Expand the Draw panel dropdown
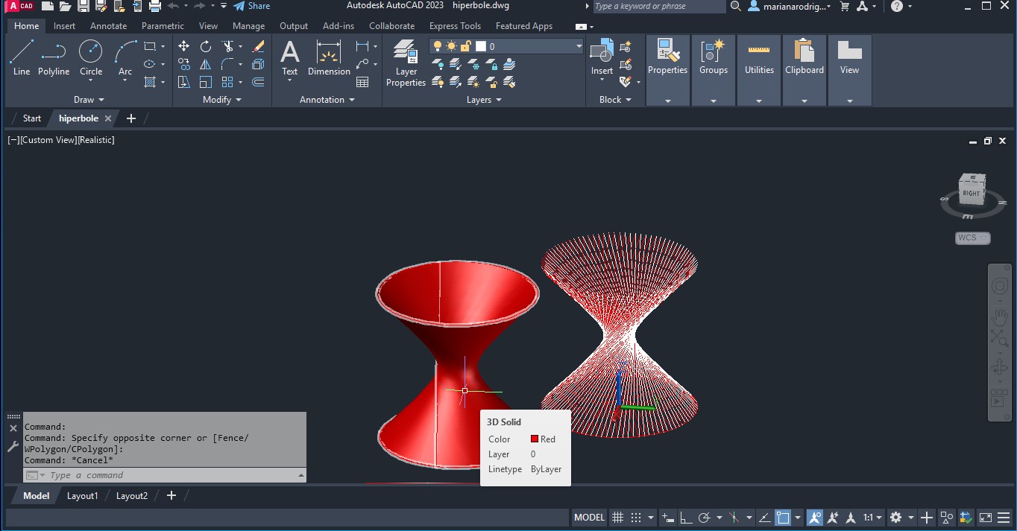The image size is (1017, 531). pos(89,100)
